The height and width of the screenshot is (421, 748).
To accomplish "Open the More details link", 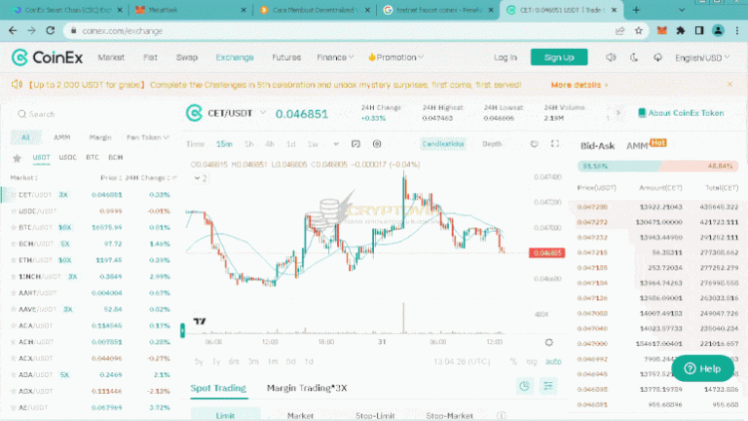I will pos(579,85).
